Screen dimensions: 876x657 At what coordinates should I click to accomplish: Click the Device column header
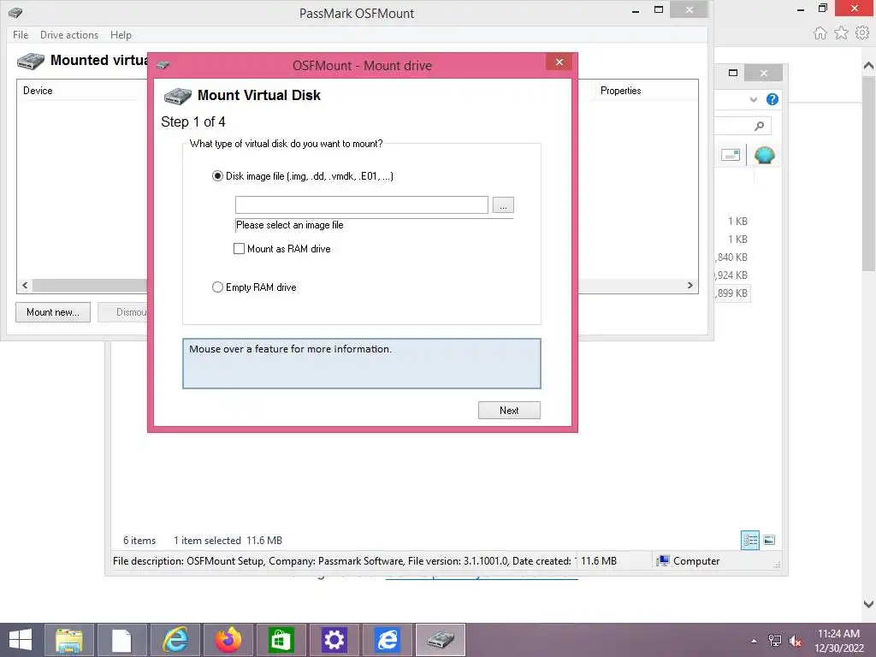tap(38, 91)
